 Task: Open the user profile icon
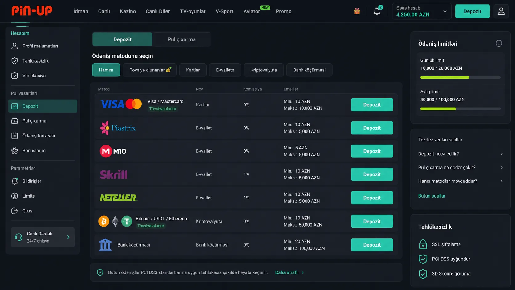click(501, 11)
